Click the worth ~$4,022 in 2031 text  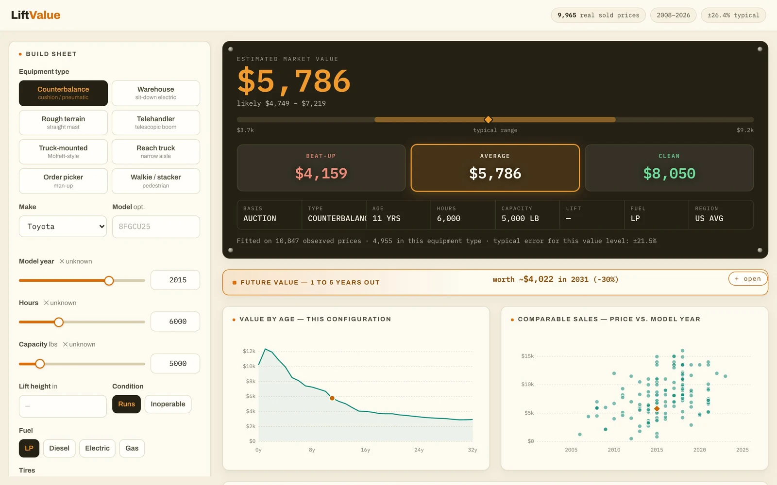[555, 279]
